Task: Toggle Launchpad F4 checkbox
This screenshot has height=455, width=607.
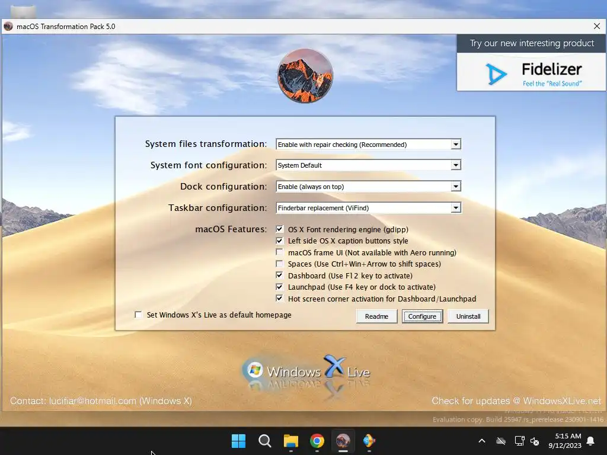Action: 280,287
